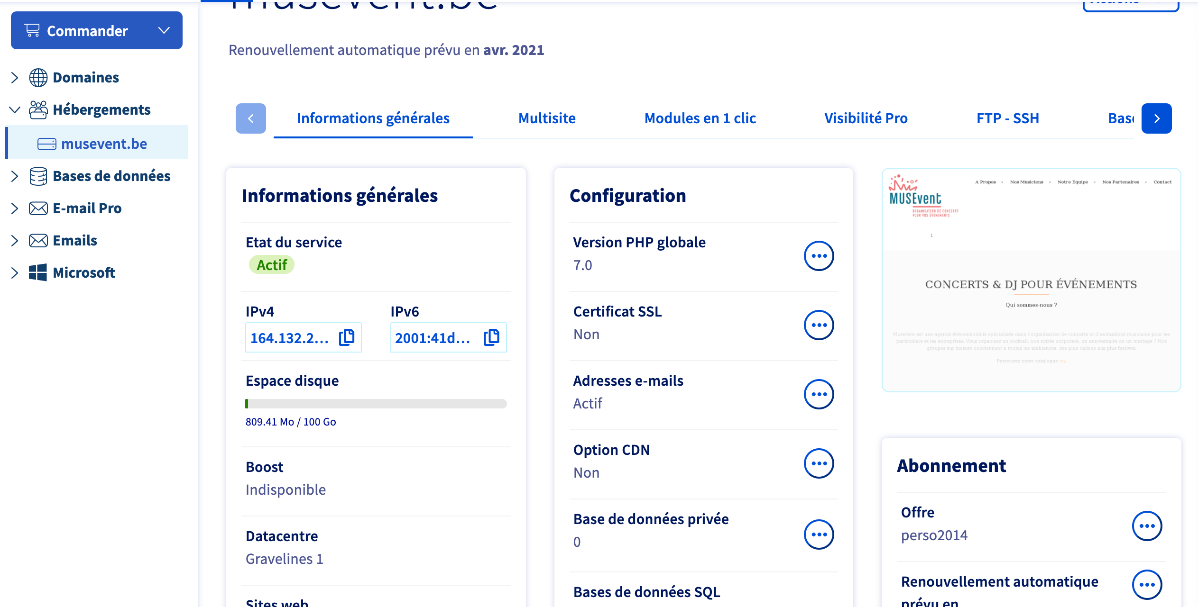1198x607 pixels.
Task: Copy the IPv4 address icon
Action: point(347,337)
